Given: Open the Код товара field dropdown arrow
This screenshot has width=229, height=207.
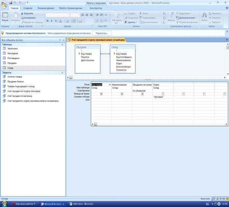Looking at the screenshot, I should (110, 85).
